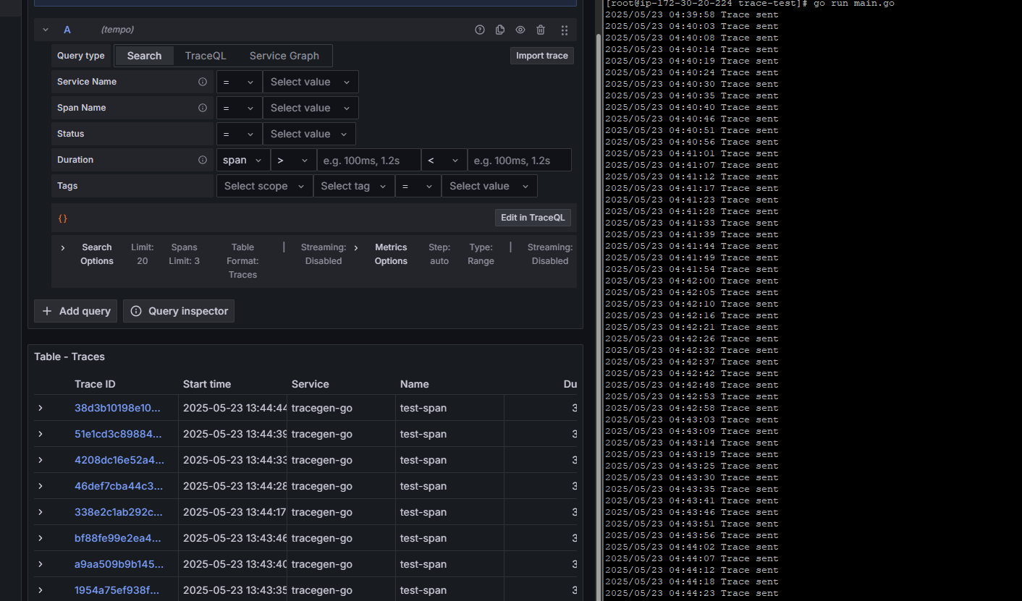Open Duration less-than operator dropdown
Viewport: 1022px width, 601px height.
(444, 160)
